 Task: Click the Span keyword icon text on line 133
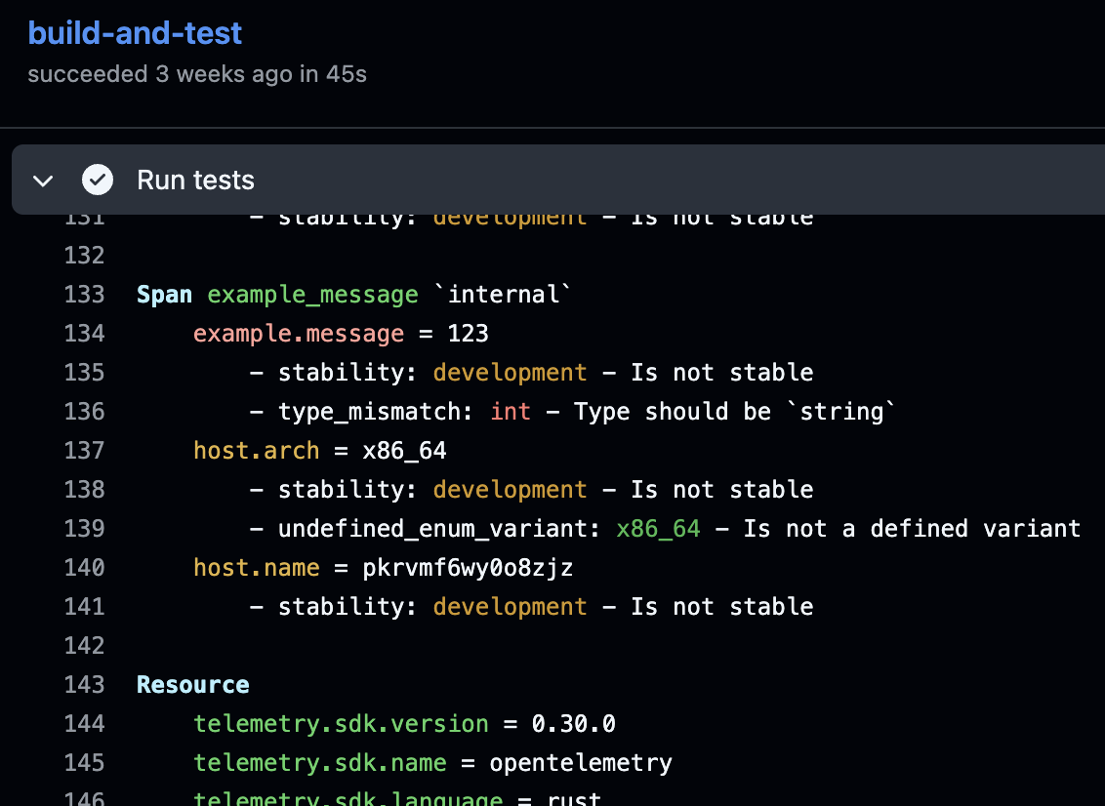pos(164,294)
